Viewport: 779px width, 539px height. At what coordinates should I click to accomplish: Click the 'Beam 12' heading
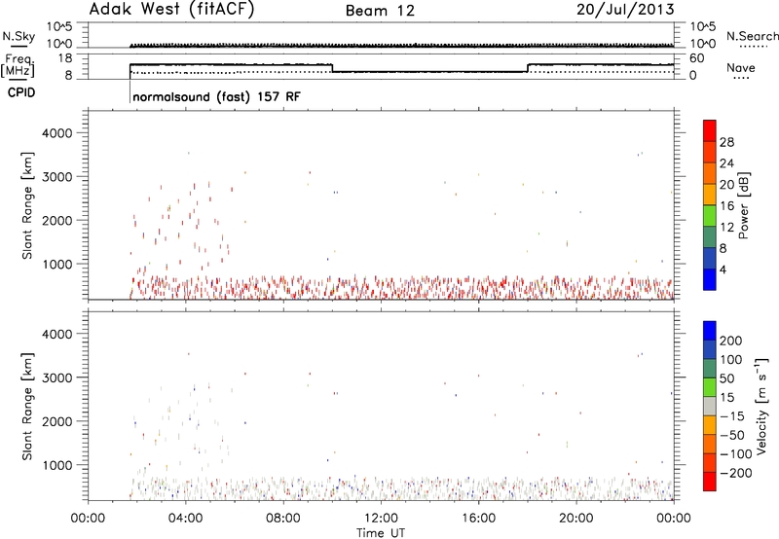[x=380, y=11]
